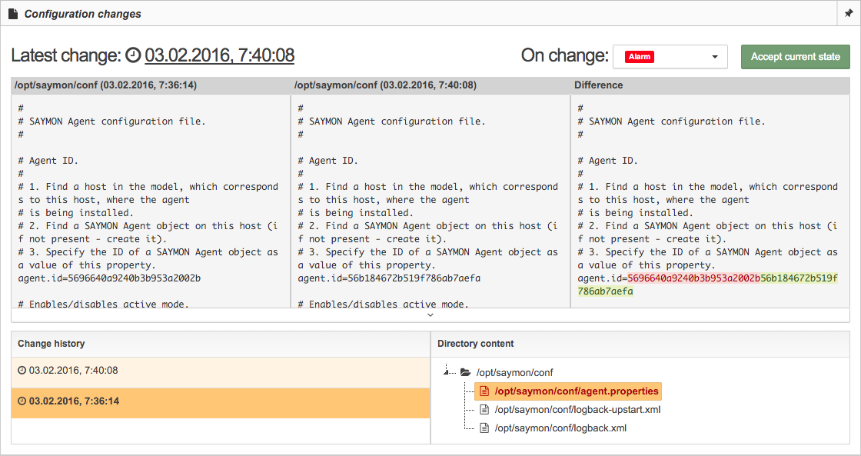
Task: Click the On change: label
Action: click(565, 55)
